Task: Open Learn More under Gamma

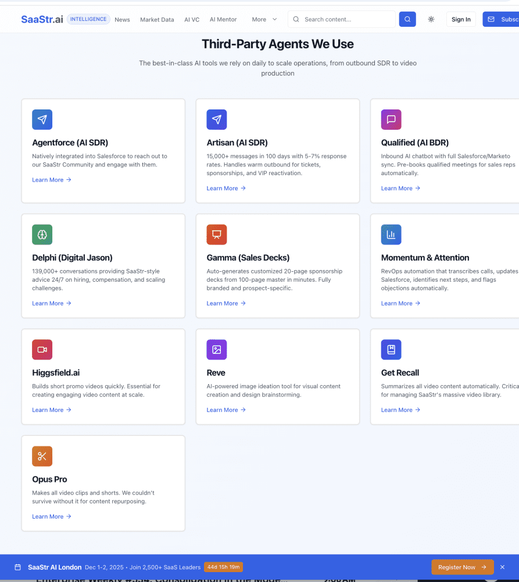Action: [x=226, y=303]
